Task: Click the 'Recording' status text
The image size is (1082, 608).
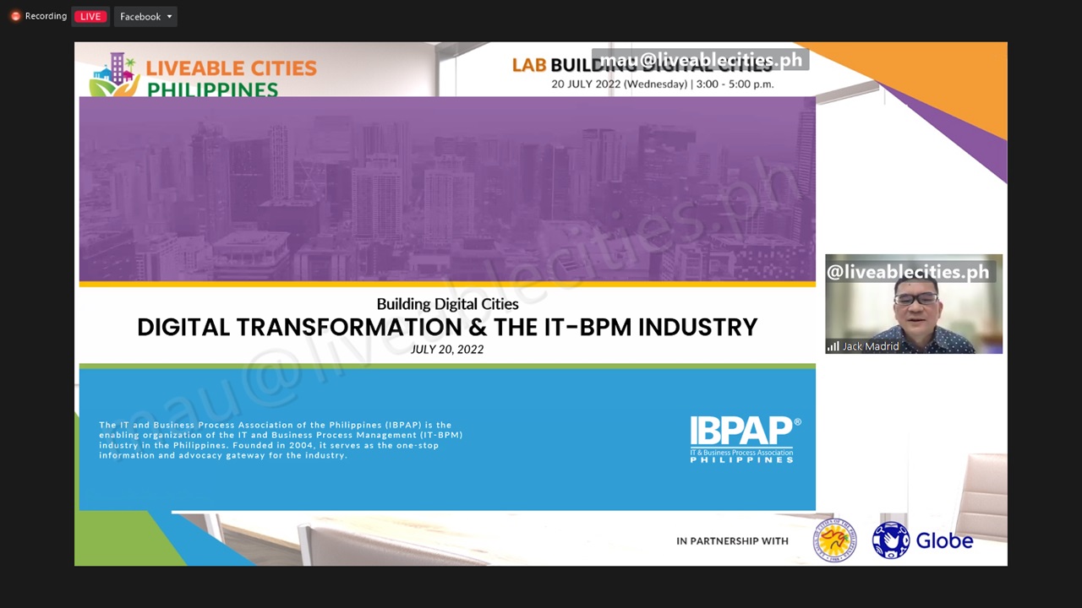Action: (46, 16)
